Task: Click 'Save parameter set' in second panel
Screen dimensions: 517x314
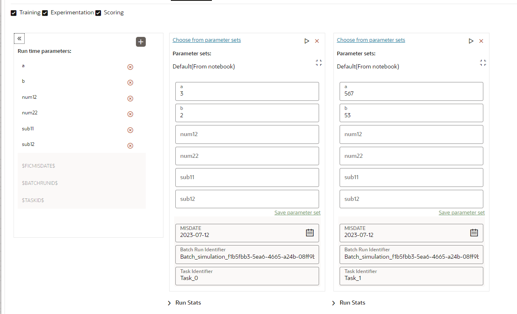Action: pyautogui.click(x=462, y=213)
